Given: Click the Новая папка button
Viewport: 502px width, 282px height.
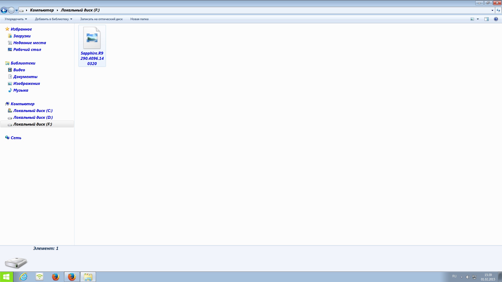Looking at the screenshot, I should click(x=139, y=19).
